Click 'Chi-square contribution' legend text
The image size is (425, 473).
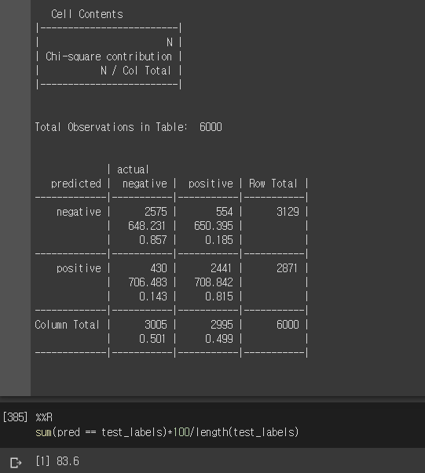pos(108,56)
